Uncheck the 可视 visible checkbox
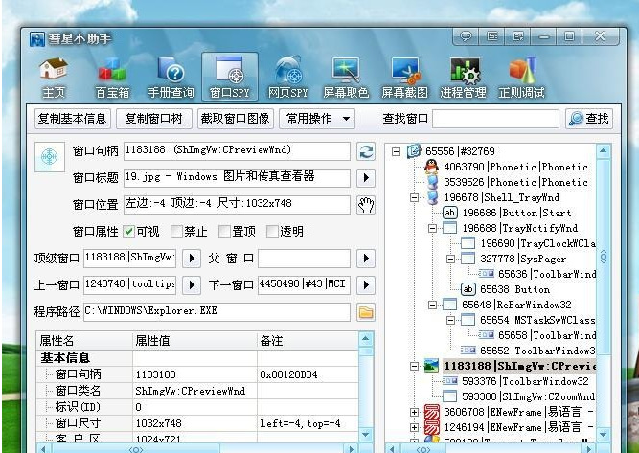The image size is (639, 453). pyautogui.click(x=128, y=232)
